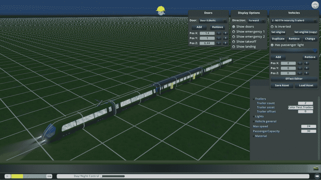Image resolution: width=321 pixels, height=180 pixels.
Task: Open the vehicle NS1774-Intercity.Trailer0 dropdown
Action: click(x=294, y=20)
